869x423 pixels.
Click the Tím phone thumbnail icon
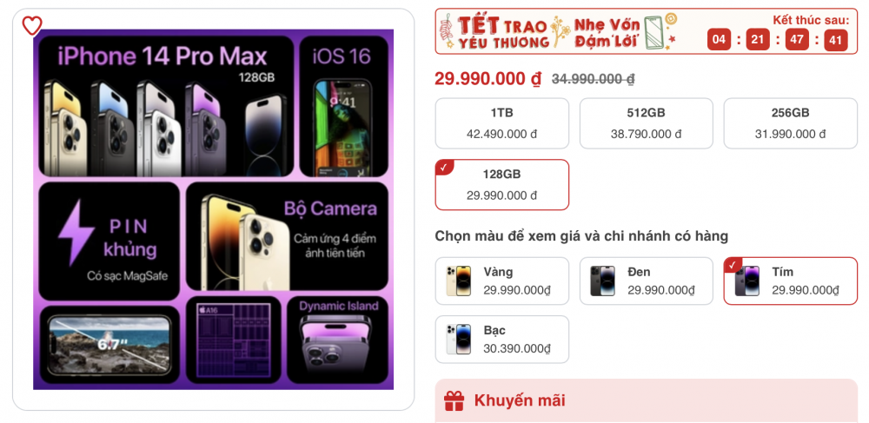747,281
